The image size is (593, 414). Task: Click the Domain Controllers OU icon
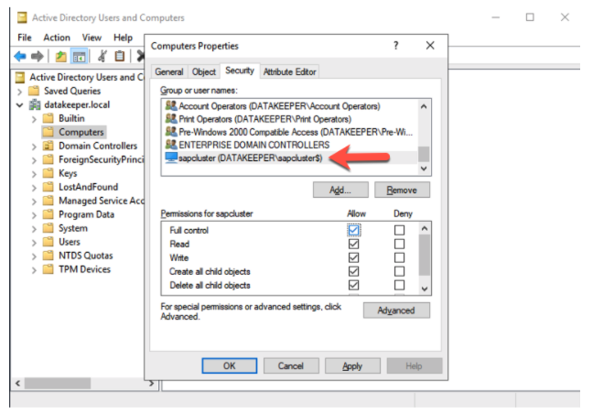pos(48,146)
